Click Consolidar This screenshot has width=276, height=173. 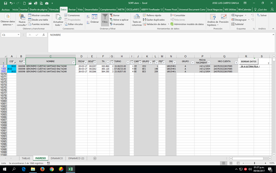point(178,15)
